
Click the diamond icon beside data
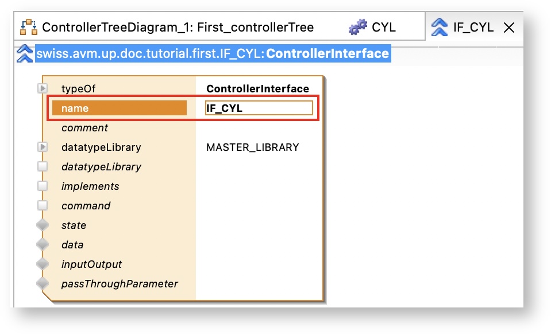(x=43, y=245)
